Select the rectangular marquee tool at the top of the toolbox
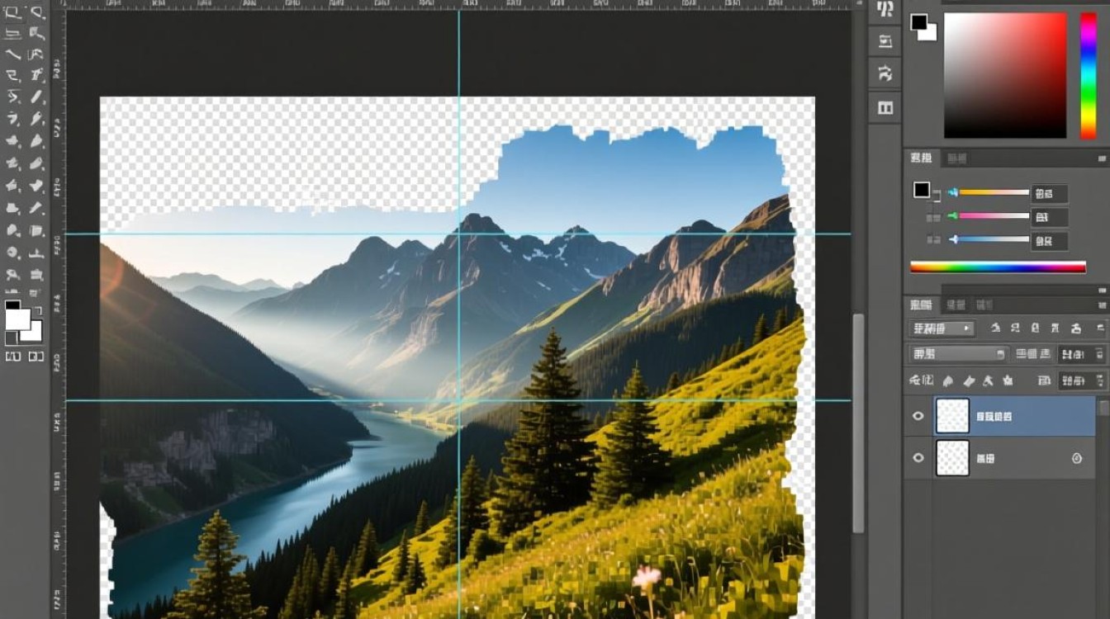This screenshot has height=619, width=1110. (x=13, y=12)
